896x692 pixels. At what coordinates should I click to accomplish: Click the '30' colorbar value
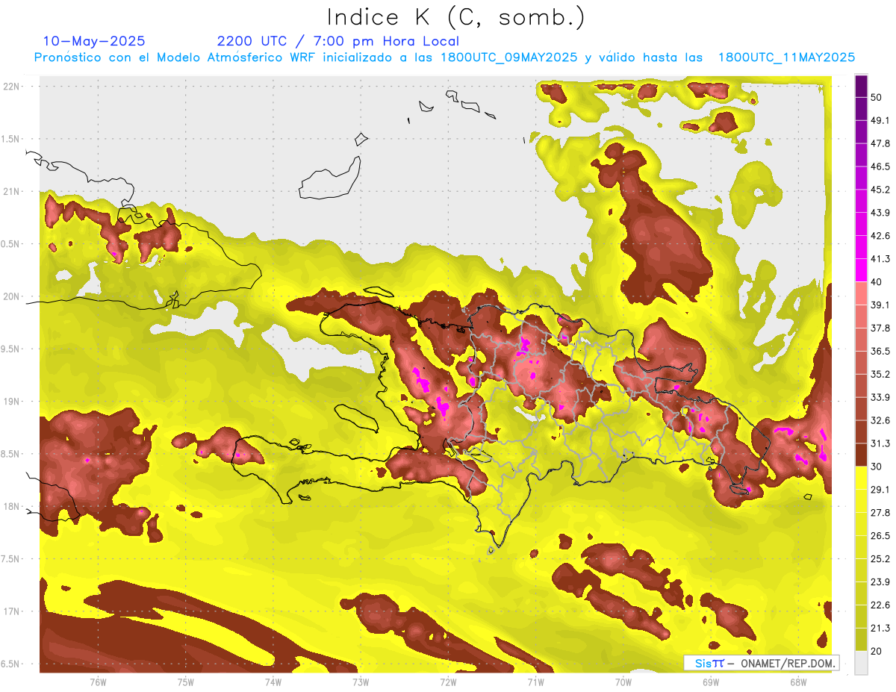click(877, 467)
